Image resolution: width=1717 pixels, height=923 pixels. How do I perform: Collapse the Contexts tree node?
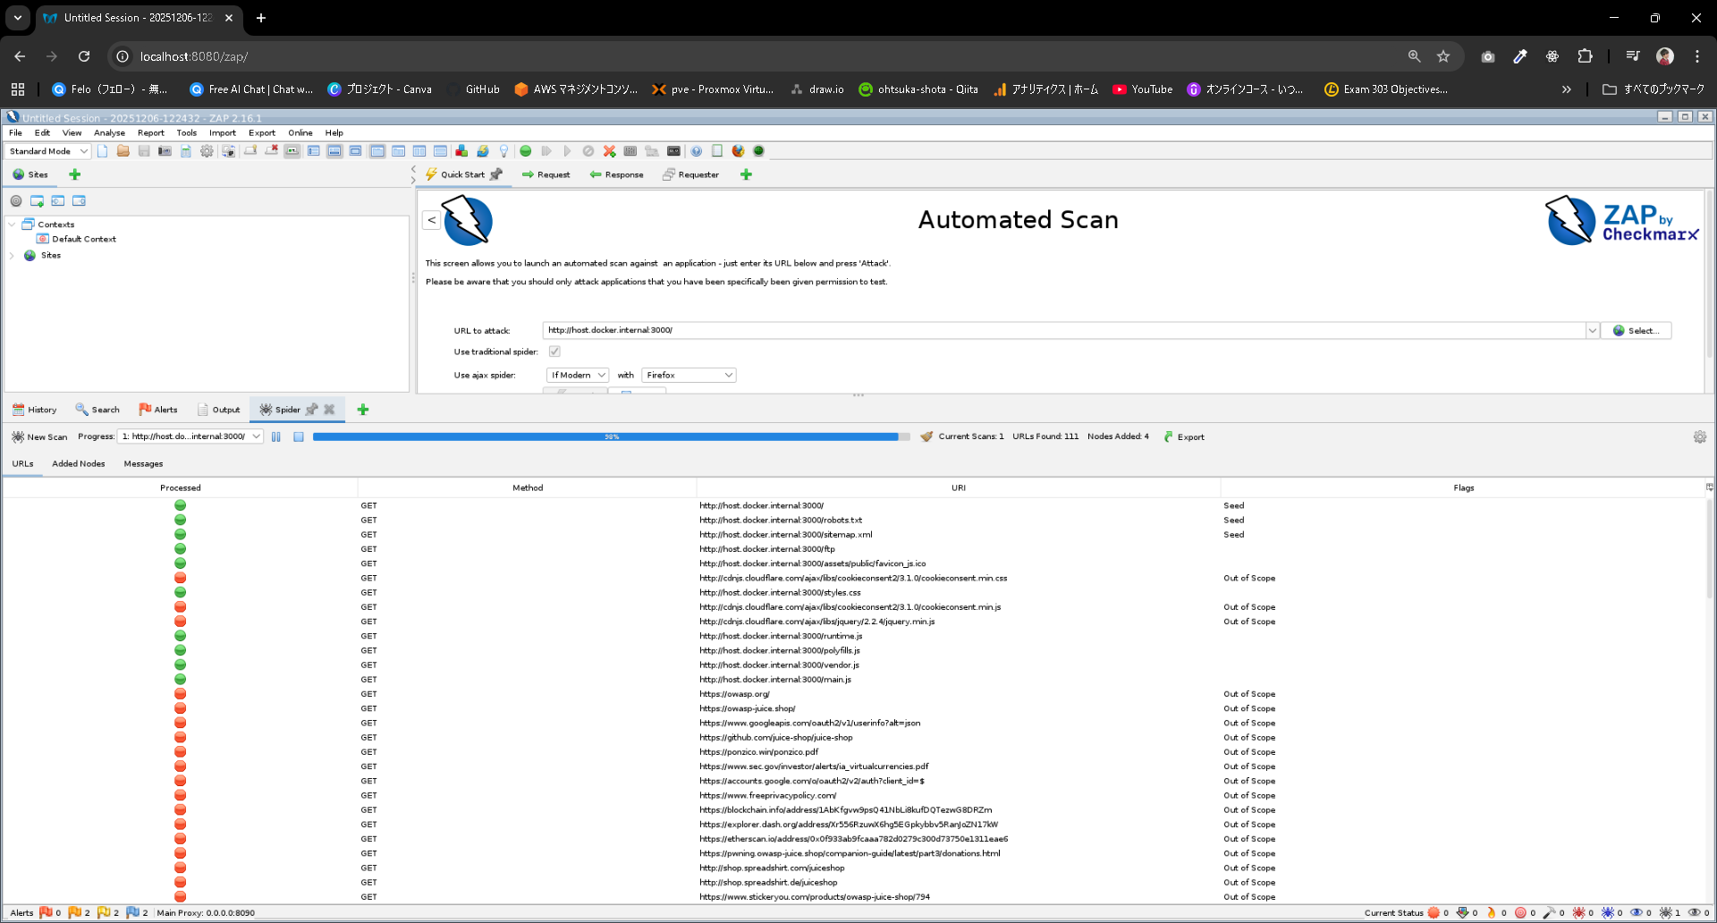coord(12,224)
